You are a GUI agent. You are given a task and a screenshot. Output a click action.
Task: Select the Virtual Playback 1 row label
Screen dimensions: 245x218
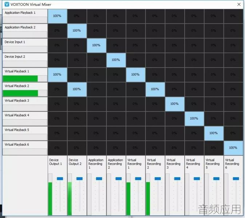17,71
